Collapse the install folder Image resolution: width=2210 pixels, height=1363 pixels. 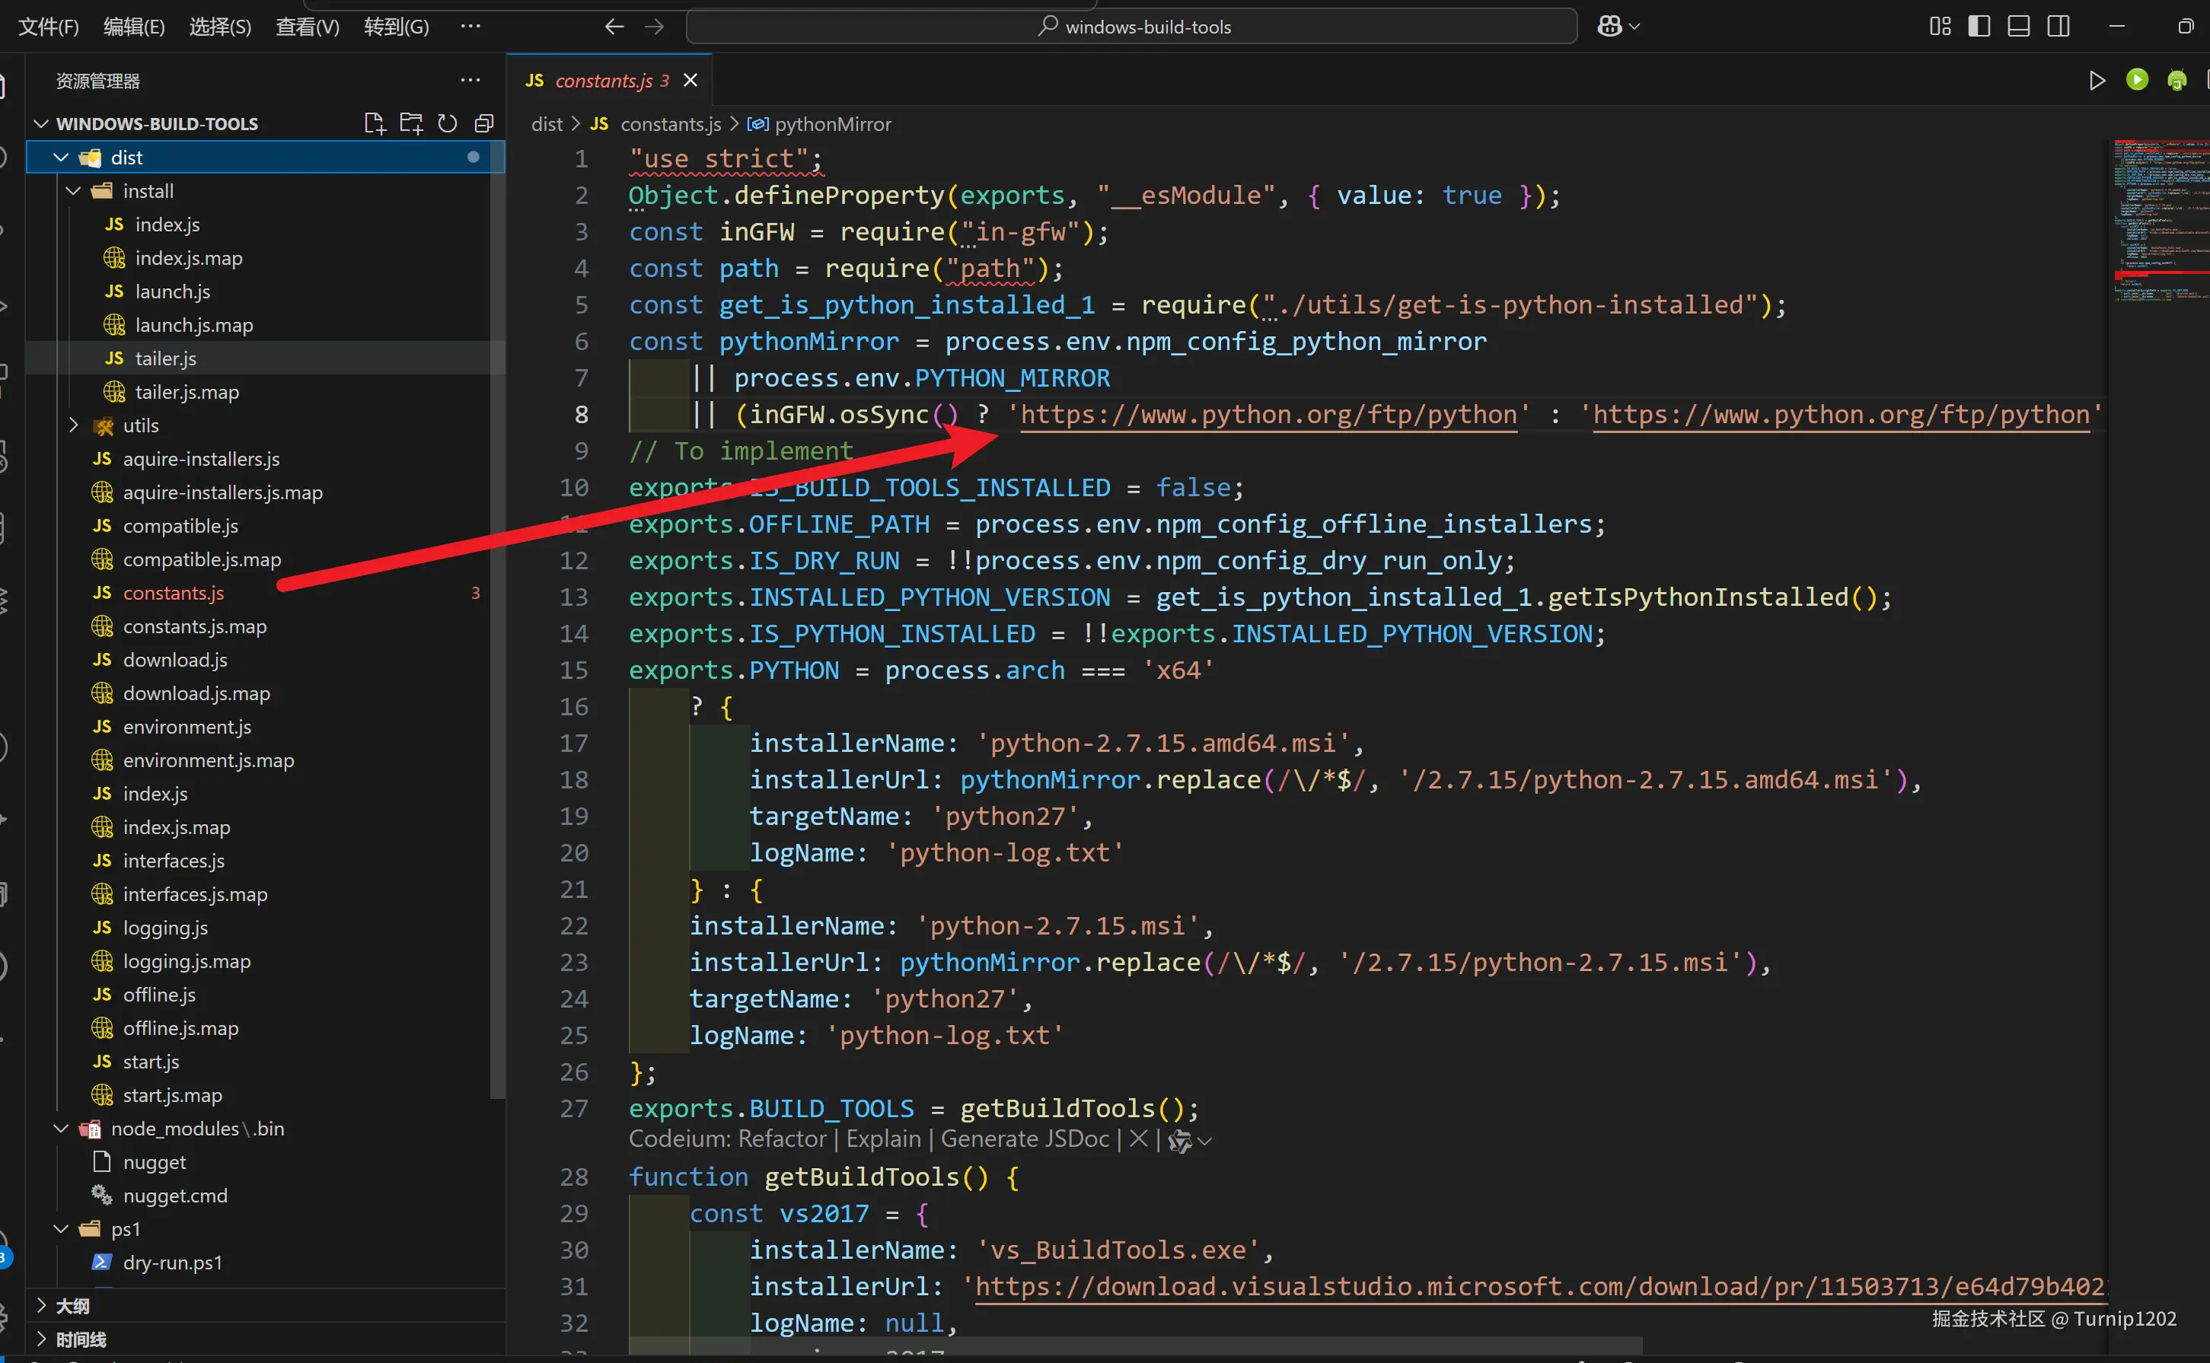[x=74, y=191]
